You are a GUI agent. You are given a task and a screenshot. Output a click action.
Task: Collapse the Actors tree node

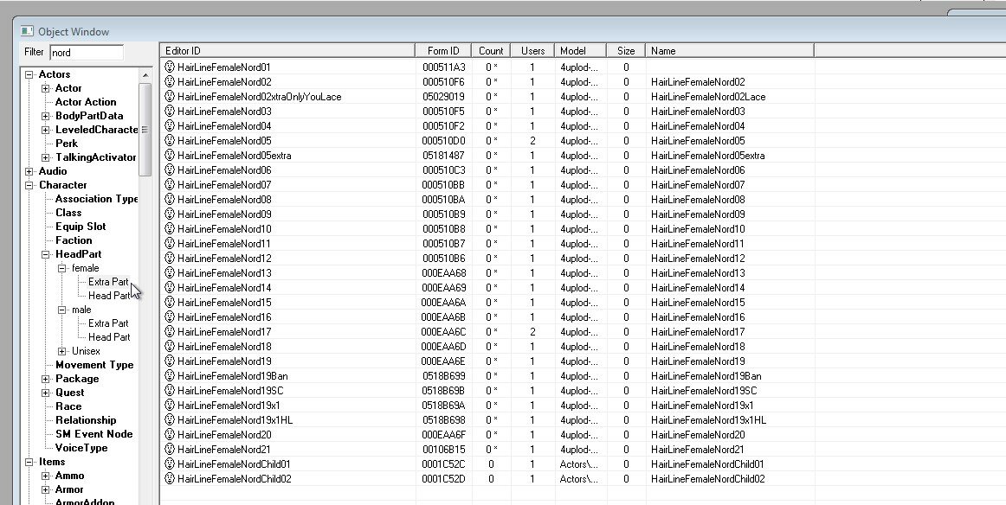[29, 75]
